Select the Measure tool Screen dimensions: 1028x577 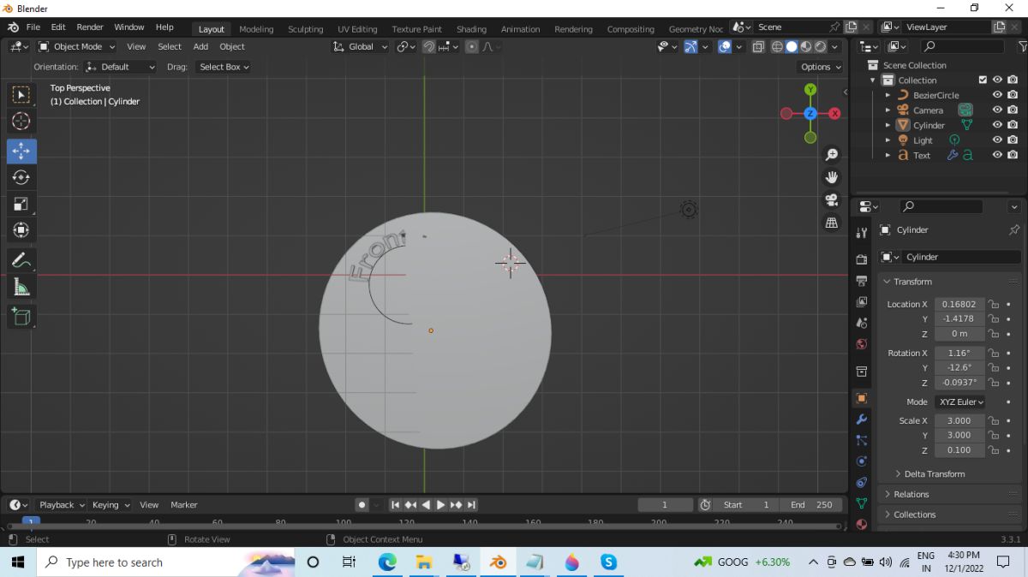[x=21, y=287]
